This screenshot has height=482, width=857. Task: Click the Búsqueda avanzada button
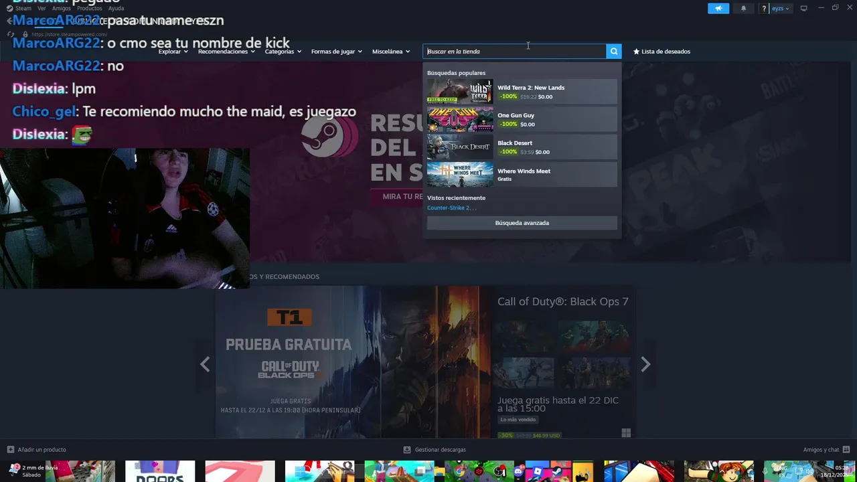[x=522, y=223]
